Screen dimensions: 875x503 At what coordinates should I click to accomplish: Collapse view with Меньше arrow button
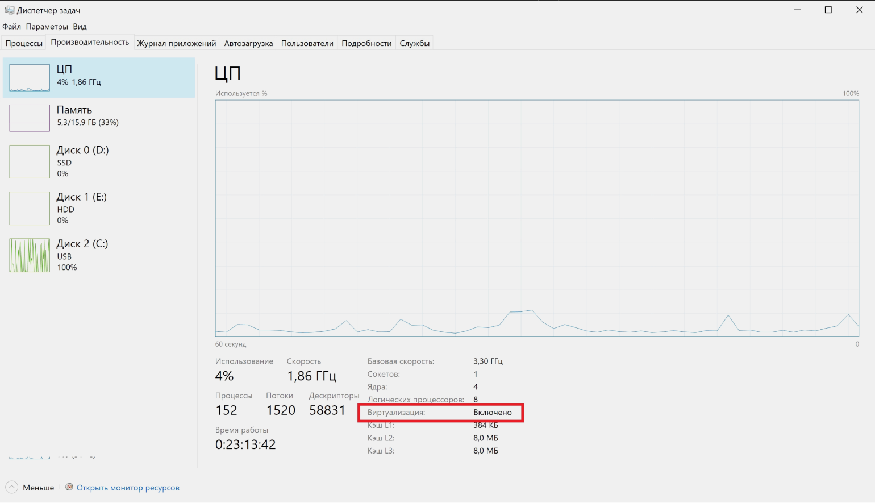[x=12, y=487]
